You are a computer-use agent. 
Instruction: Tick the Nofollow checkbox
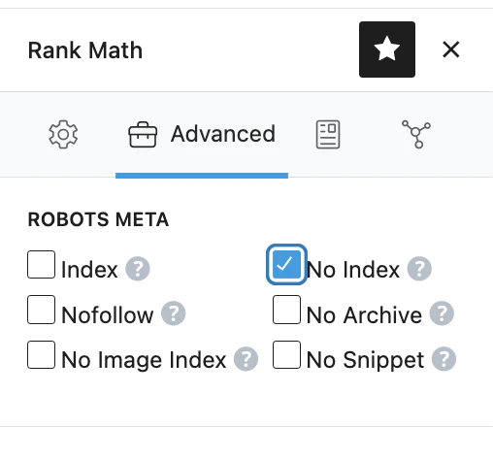(41, 310)
